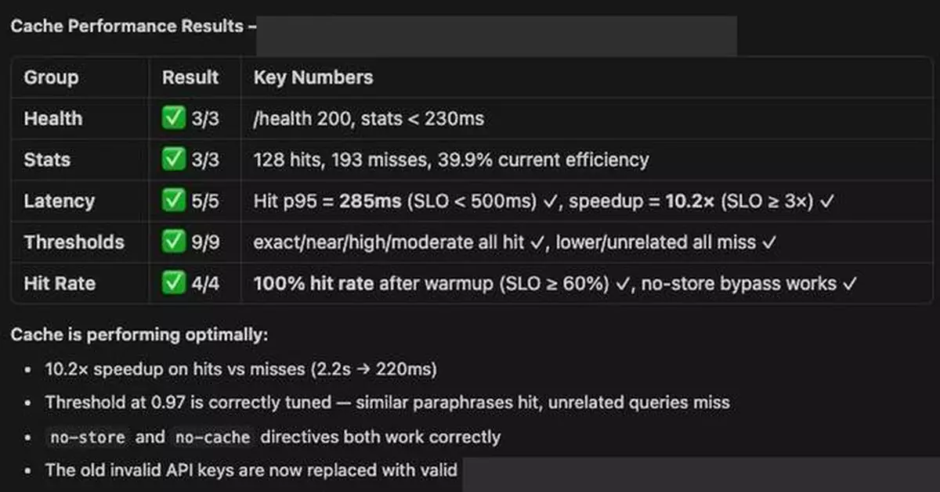
Task: Select the Key Numbers column header
Action: click(313, 77)
